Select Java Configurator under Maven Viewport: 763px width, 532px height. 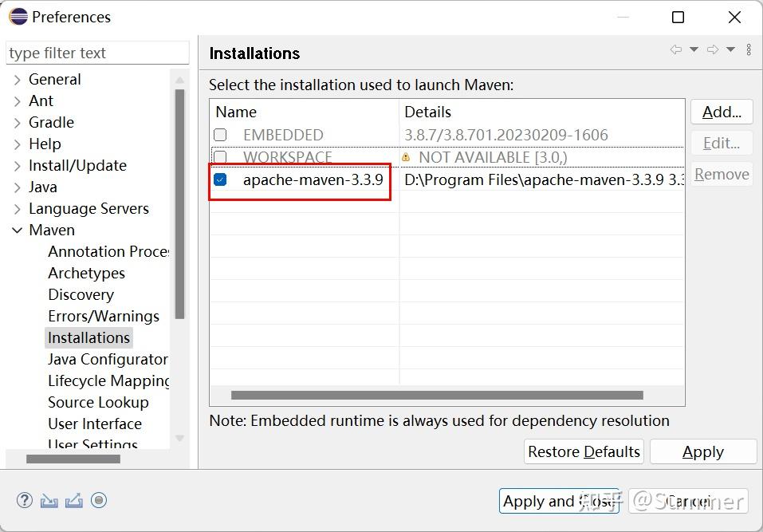(108, 359)
